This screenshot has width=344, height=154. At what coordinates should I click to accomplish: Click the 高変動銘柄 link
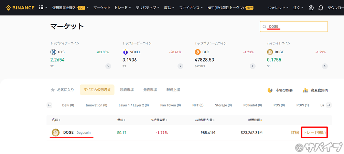coord(319,90)
